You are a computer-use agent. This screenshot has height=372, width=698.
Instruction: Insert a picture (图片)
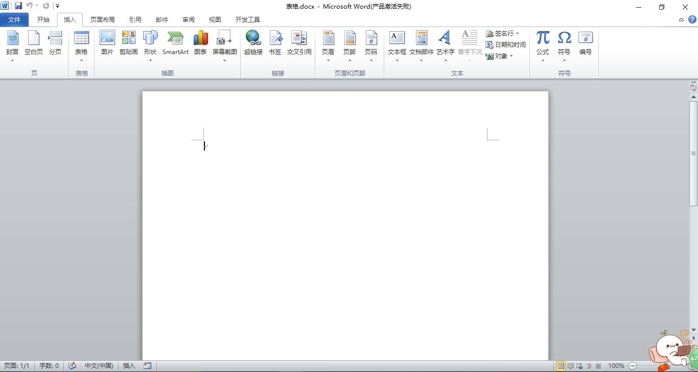point(107,43)
